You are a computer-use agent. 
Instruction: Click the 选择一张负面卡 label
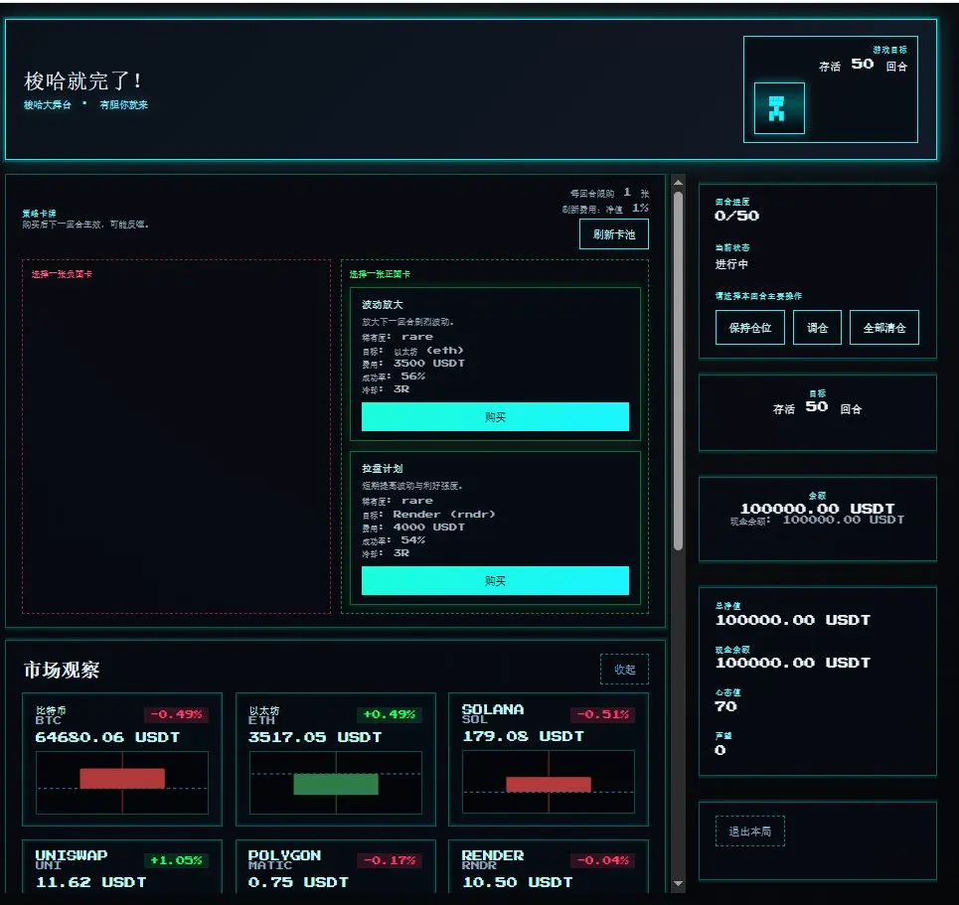pos(62,274)
